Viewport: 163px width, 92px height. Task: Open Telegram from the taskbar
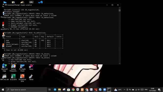pyautogui.click(x=55, y=90)
